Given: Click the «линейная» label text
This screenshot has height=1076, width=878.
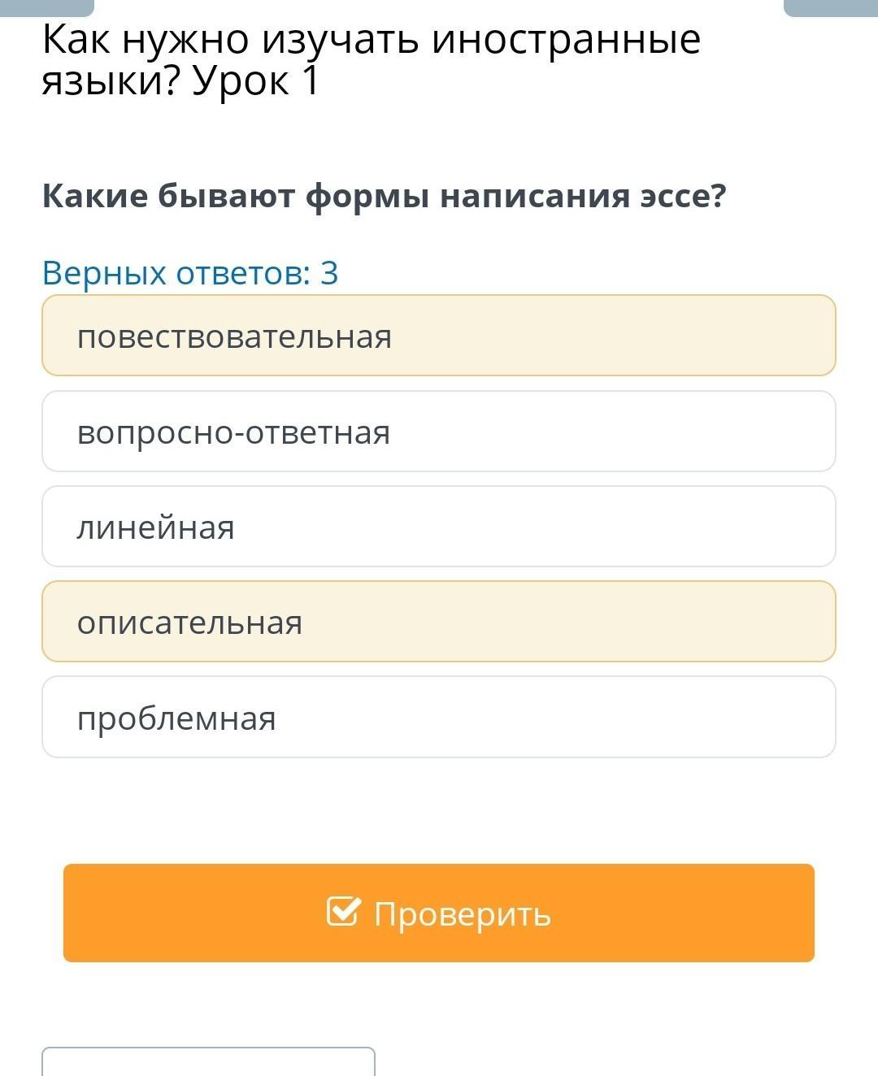Looking at the screenshot, I should coord(155,528).
